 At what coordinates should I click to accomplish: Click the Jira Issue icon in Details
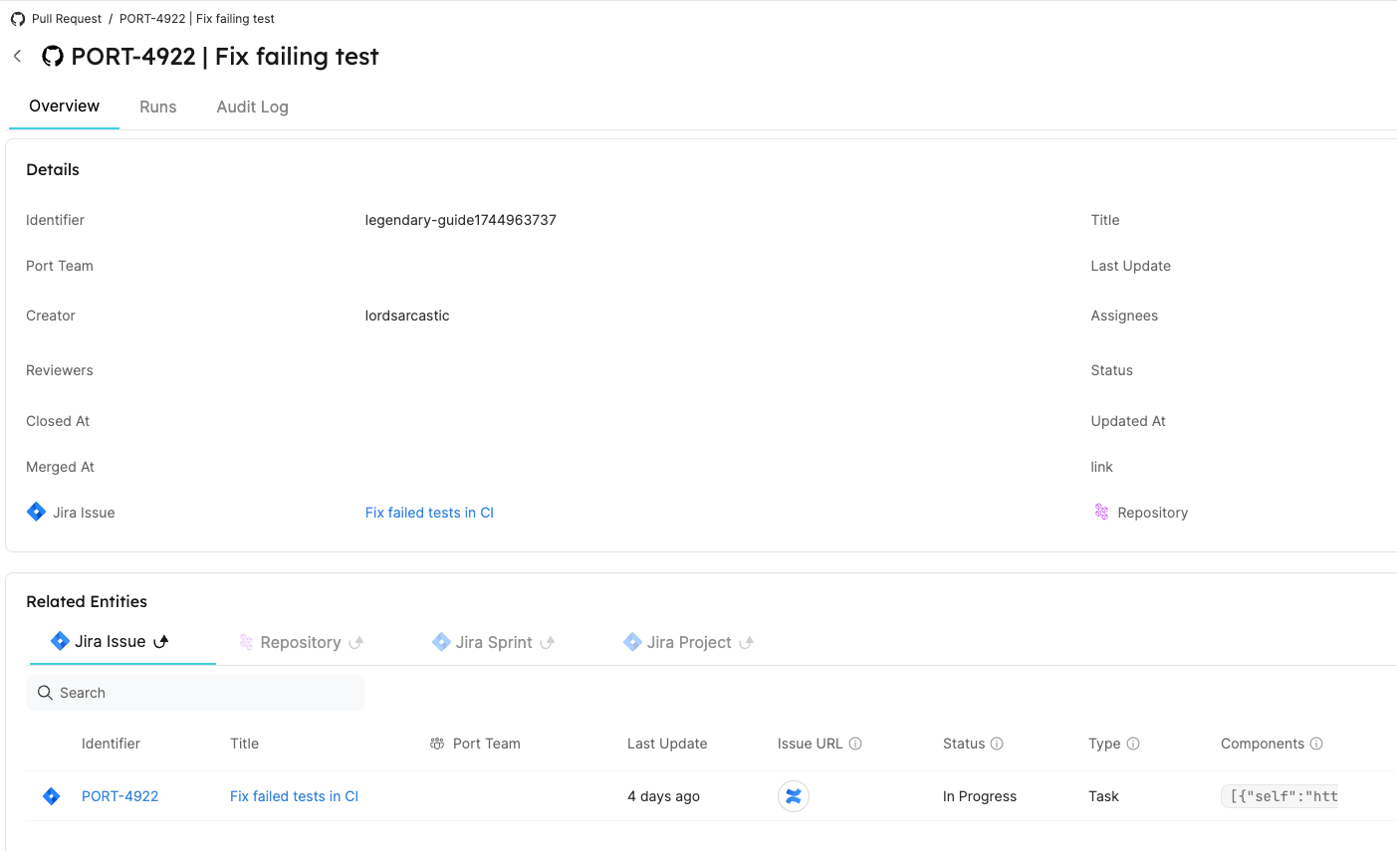pos(37,512)
